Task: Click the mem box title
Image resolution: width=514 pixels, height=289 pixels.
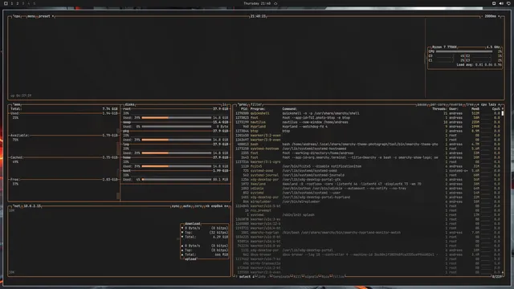Action: [17, 104]
